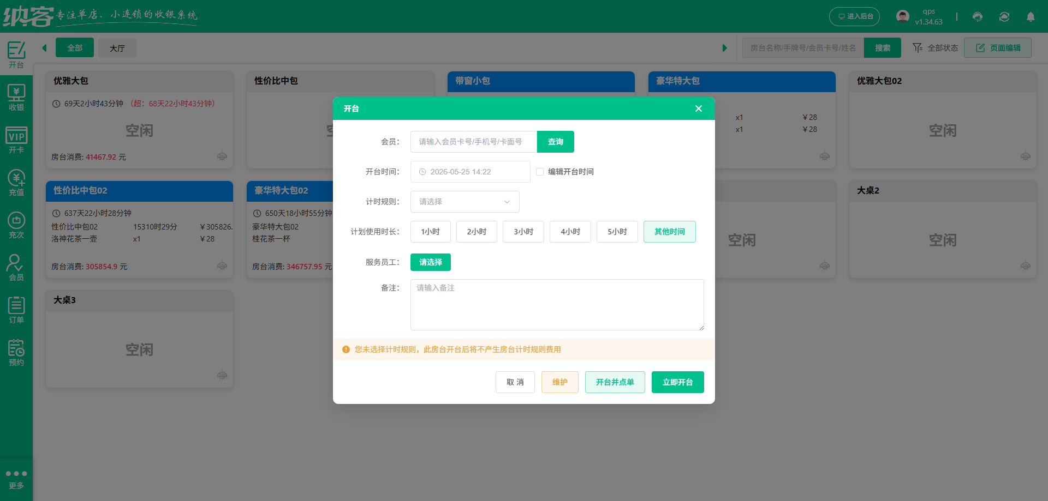Open the 性价比中包02 room card
This screenshot has height=501, width=1048.
tap(140, 230)
